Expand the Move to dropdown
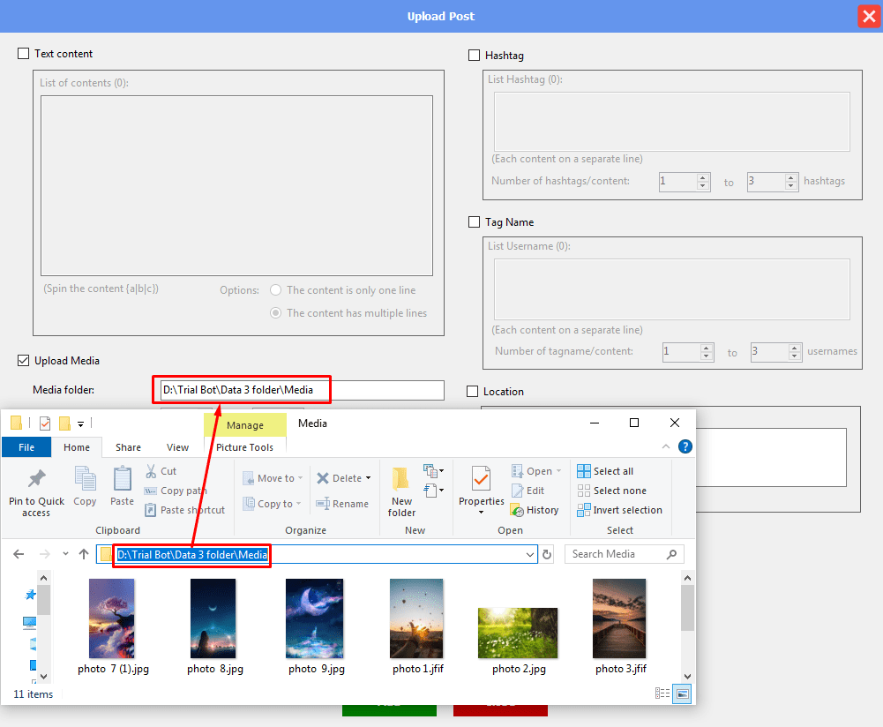The height and width of the screenshot is (727, 883). [300, 478]
